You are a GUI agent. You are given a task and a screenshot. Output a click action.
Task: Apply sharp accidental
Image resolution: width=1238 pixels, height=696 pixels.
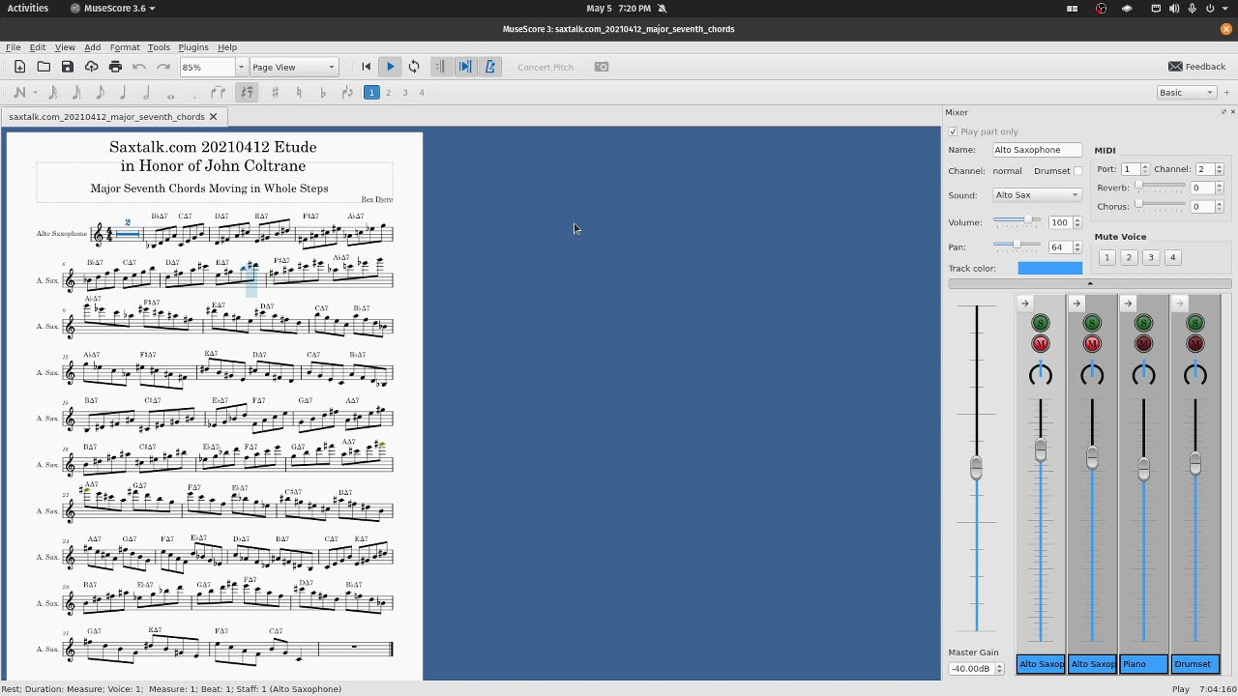[275, 93]
